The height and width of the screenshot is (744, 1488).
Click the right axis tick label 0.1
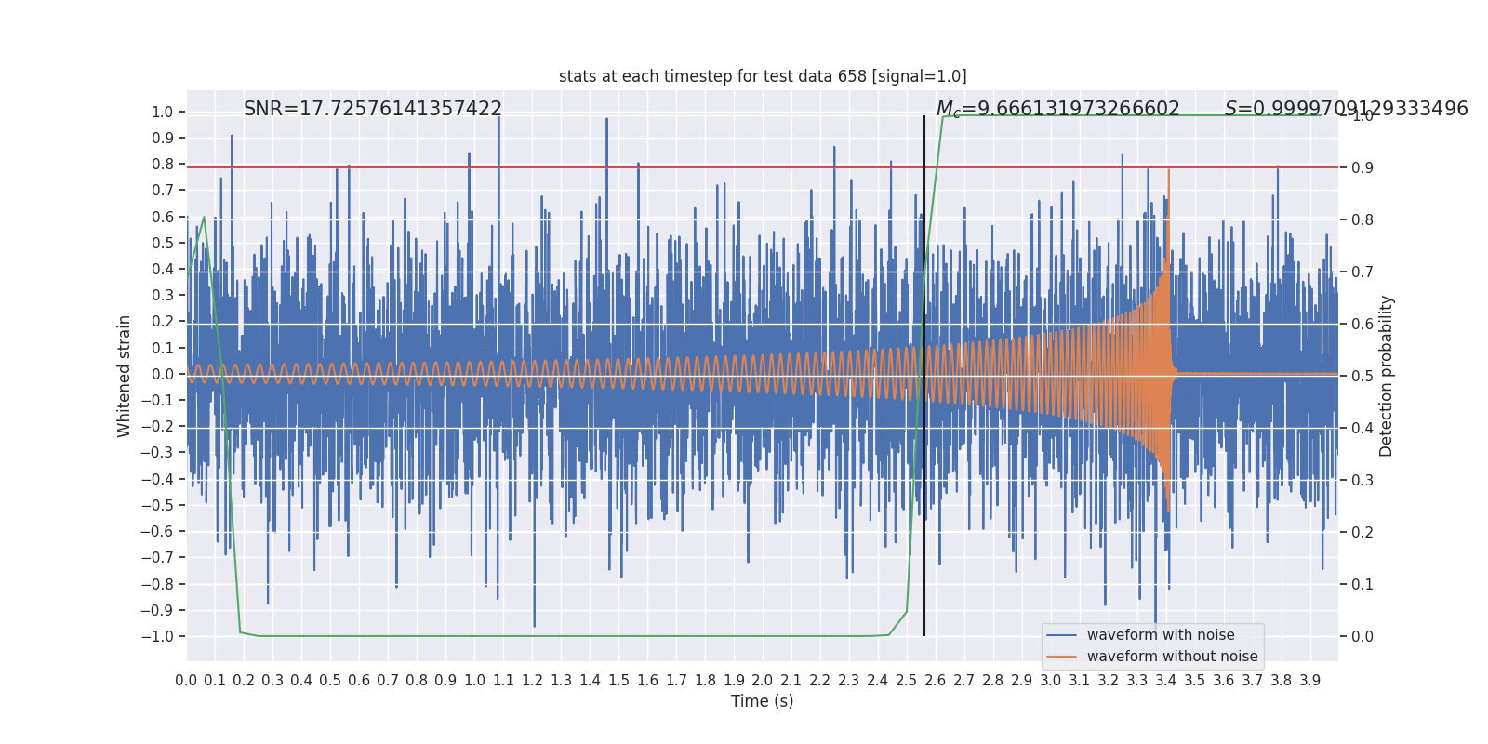tap(1362, 584)
